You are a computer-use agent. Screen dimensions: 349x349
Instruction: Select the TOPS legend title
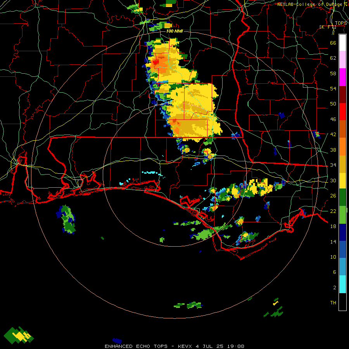point(341,23)
